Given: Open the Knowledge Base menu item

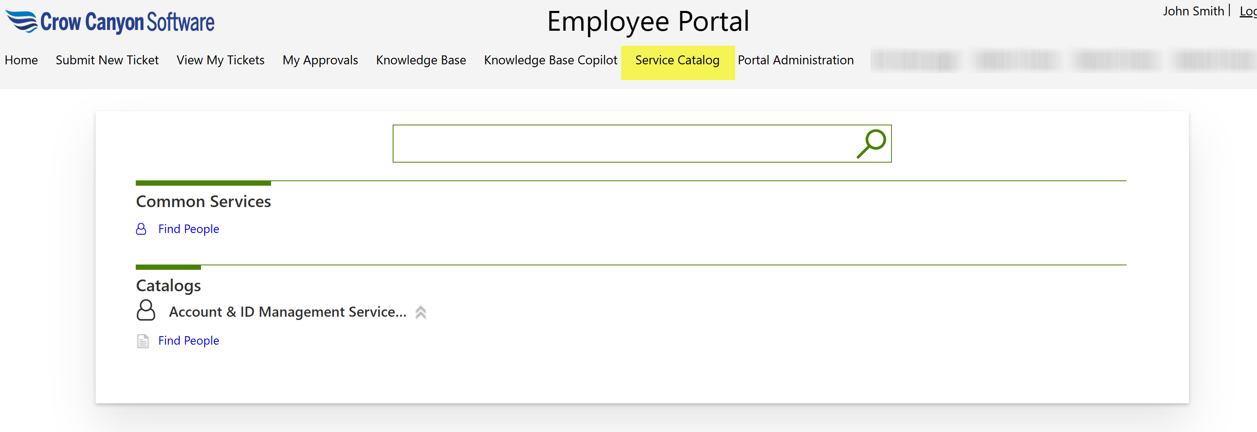Looking at the screenshot, I should pyautogui.click(x=421, y=60).
